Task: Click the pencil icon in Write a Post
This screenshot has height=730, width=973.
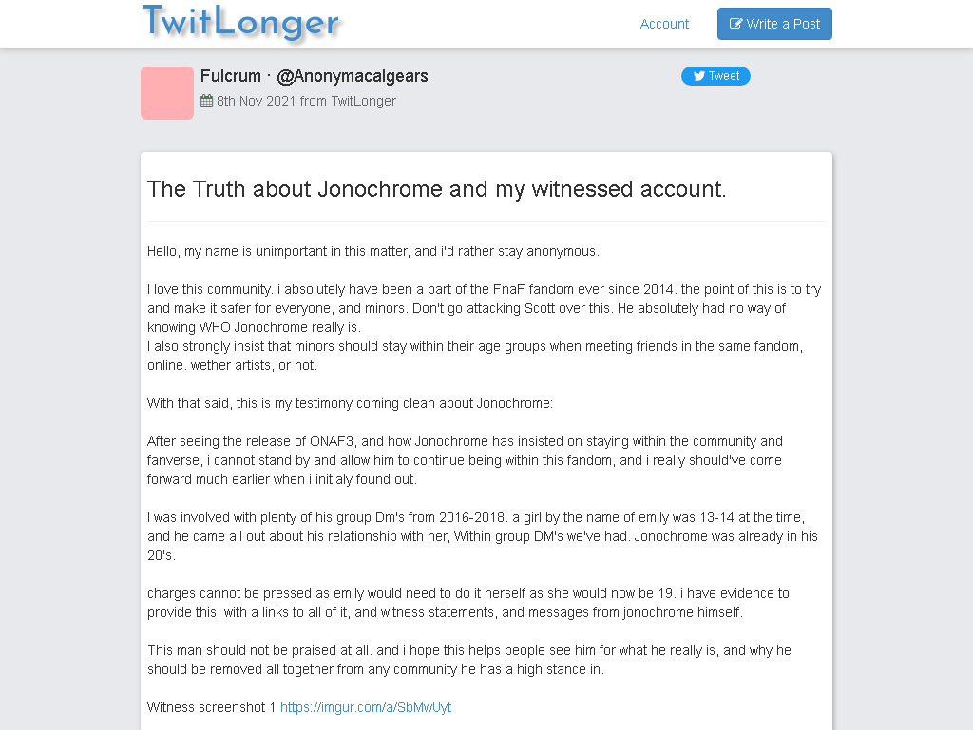Action: (x=735, y=24)
